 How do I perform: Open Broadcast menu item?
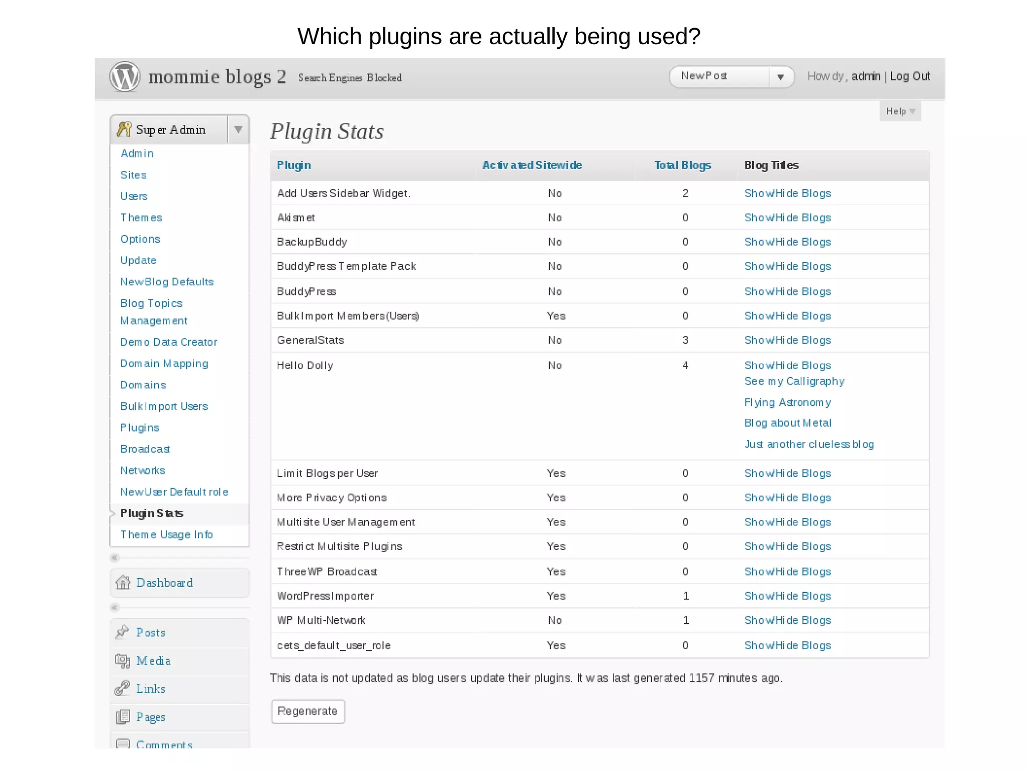click(145, 449)
